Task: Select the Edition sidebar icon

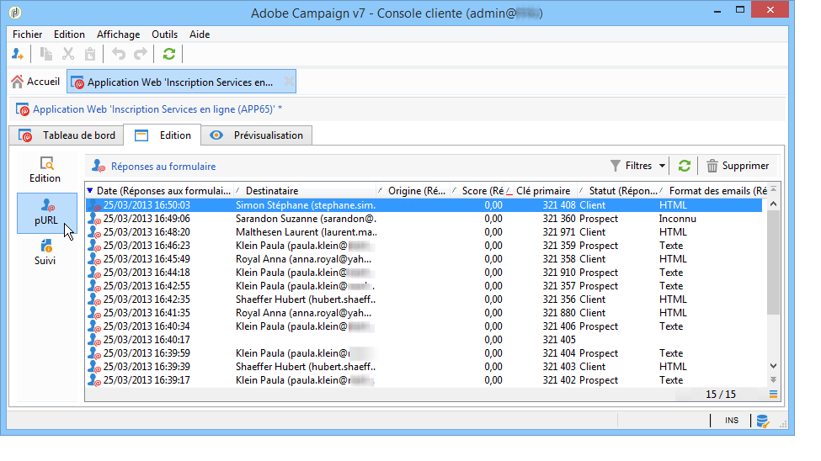Action: [45, 170]
